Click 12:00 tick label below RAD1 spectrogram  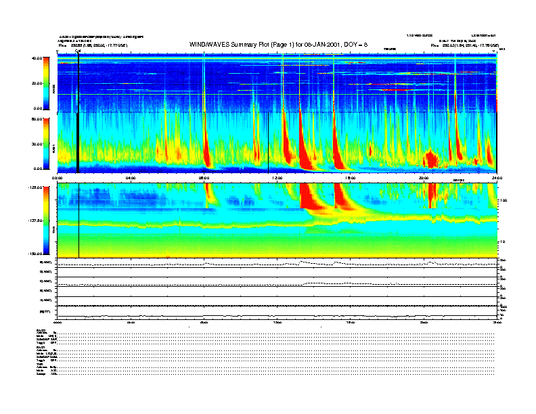pos(277,178)
